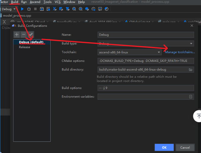
Task: Click the magnifier with cube toolbar icon
Action: click(81, 9)
